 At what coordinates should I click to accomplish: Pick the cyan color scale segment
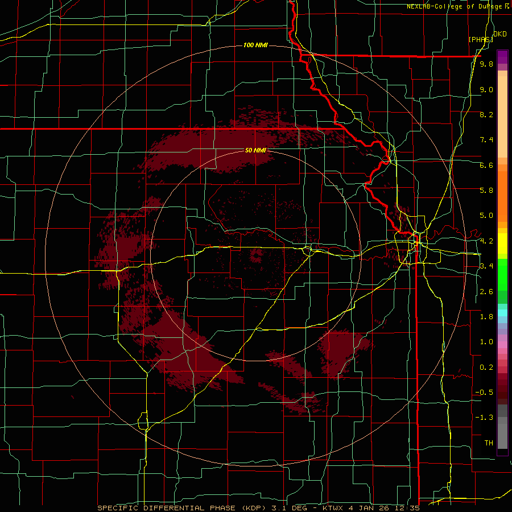tap(502, 313)
